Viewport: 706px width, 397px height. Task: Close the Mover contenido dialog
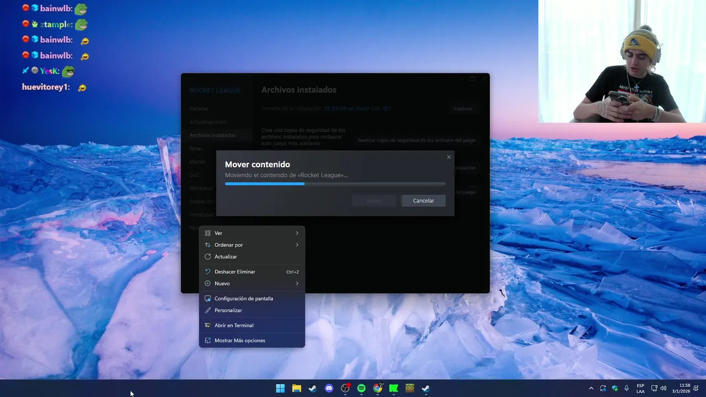[x=449, y=157]
